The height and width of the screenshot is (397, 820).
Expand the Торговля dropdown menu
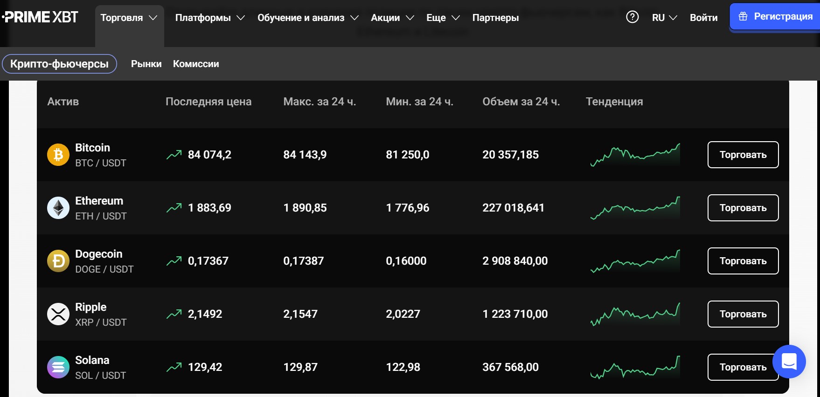(129, 18)
